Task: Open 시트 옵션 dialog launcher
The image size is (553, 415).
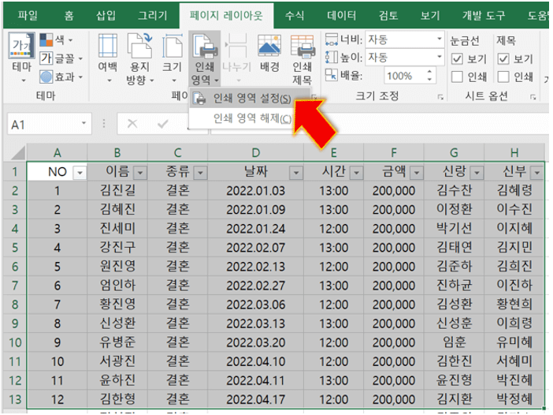Action: pos(533,97)
